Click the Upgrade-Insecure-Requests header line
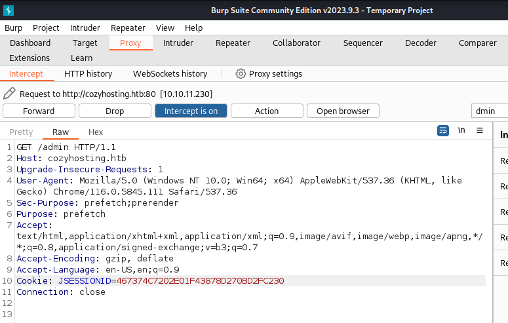 pyautogui.click(x=89, y=169)
